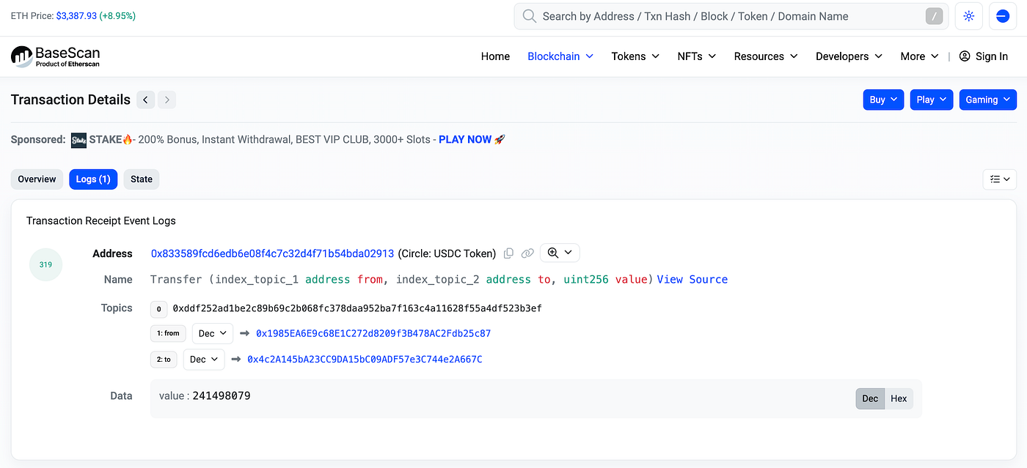
Task: Open the Buy dropdown button
Action: [x=884, y=100]
